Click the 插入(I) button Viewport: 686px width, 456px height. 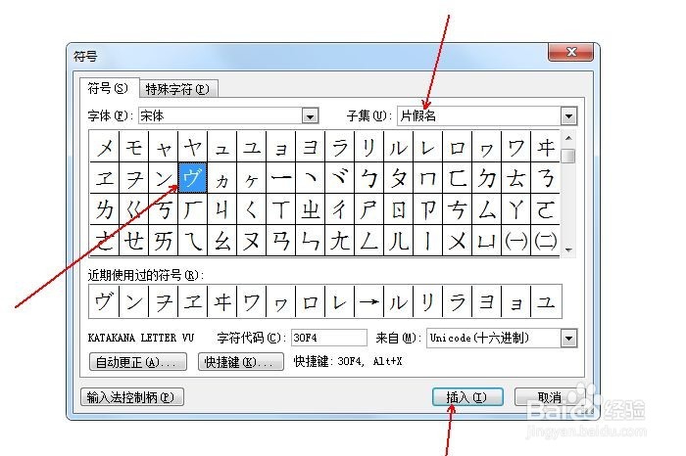point(467,397)
